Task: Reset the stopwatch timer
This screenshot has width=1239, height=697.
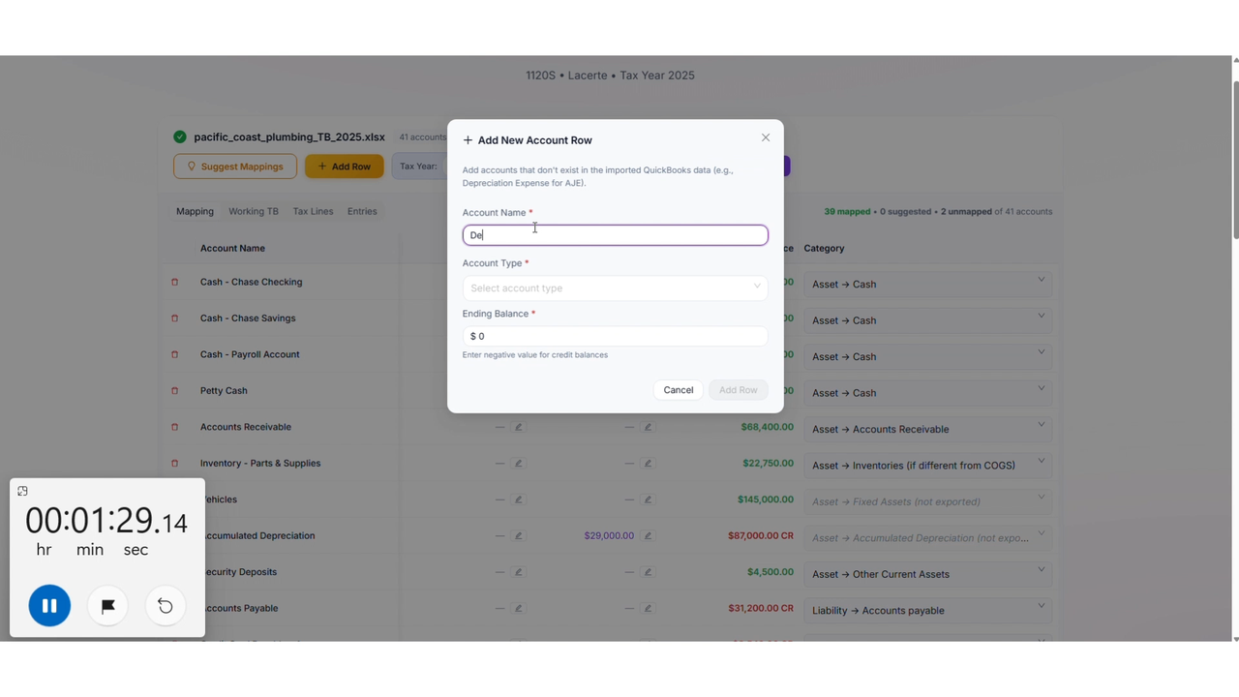Action: tap(166, 606)
